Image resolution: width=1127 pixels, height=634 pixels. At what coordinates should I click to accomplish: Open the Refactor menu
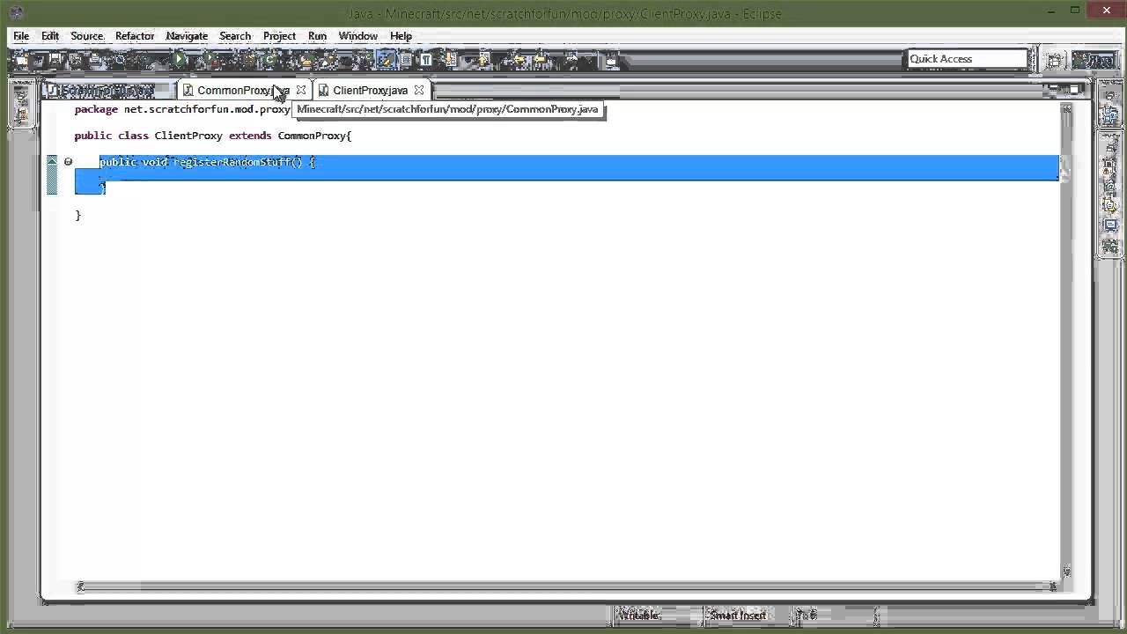(135, 36)
